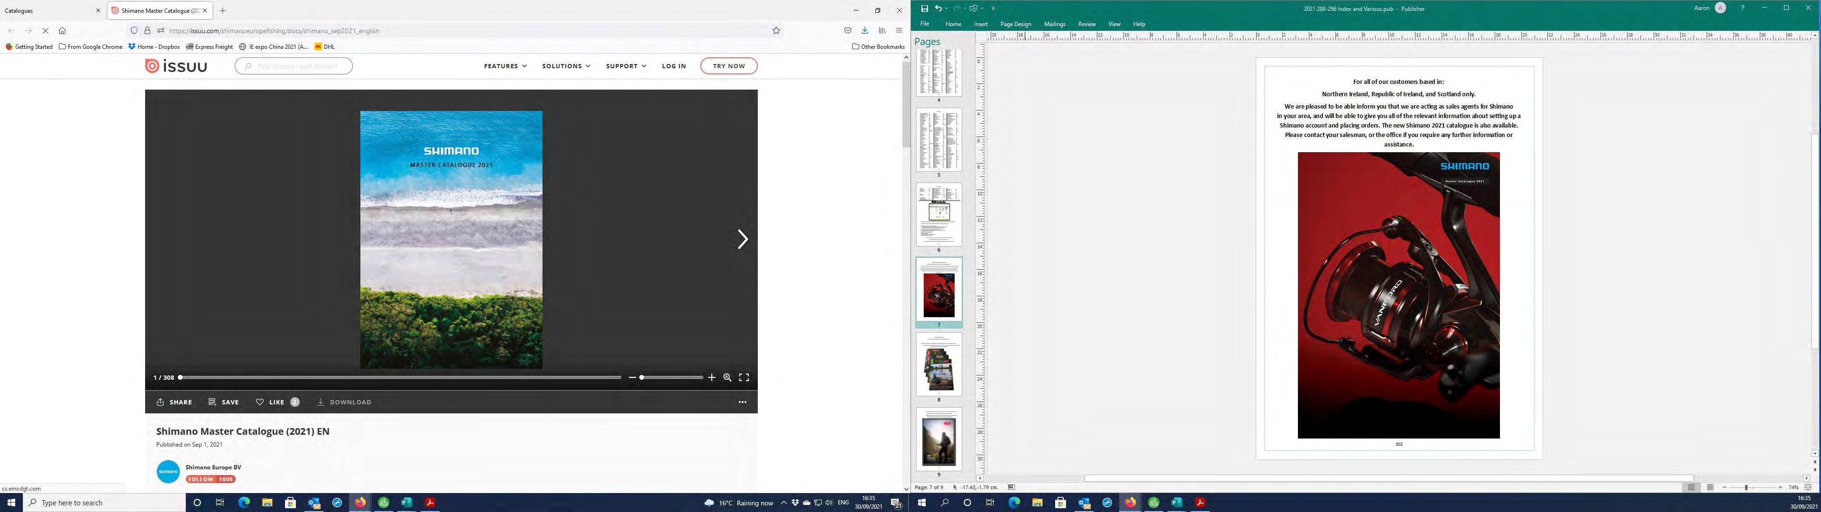Select page 8 thumbnail in Pages pane
The width and height of the screenshot is (1821, 512).
(x=939, y=364)
